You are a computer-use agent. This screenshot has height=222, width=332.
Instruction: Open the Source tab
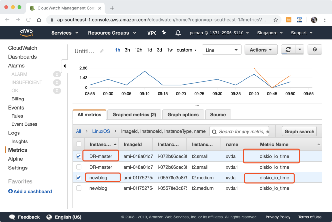218,115
